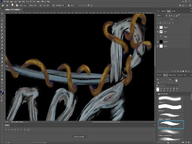Click the airbrush icon beside Flow

click(x=53, y=5)
